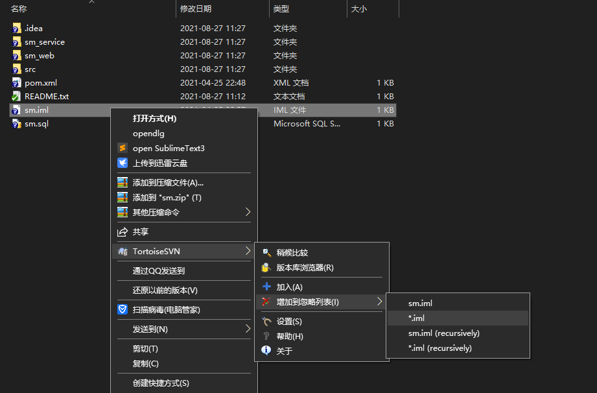Open 帮助(H) in TortoiseSVN submenu
Viewport: 597px width, 393px height.
click(x=290, y=337)
